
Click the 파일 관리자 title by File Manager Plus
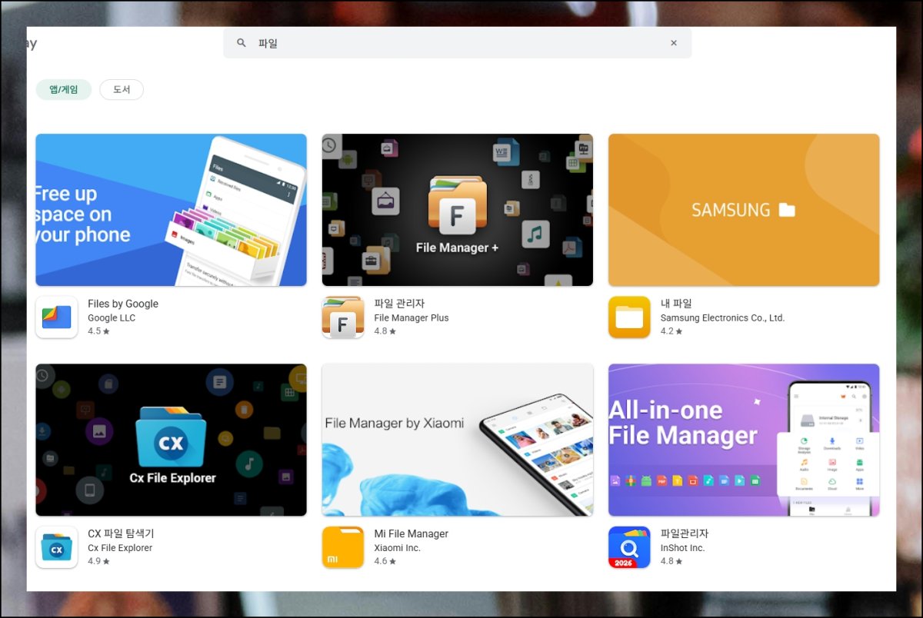pyautogui.click(x=399, y=304)
